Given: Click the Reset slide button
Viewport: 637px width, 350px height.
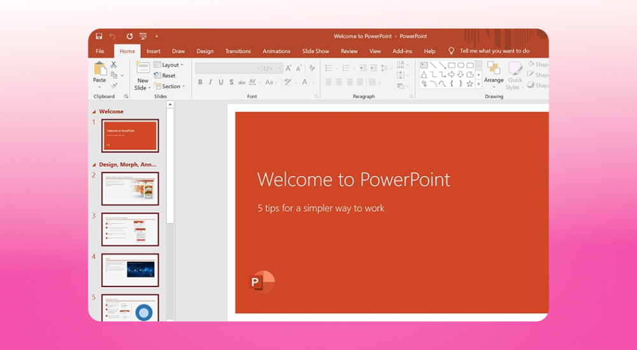Looking at the screenshot, I should [x=164, y=76].
